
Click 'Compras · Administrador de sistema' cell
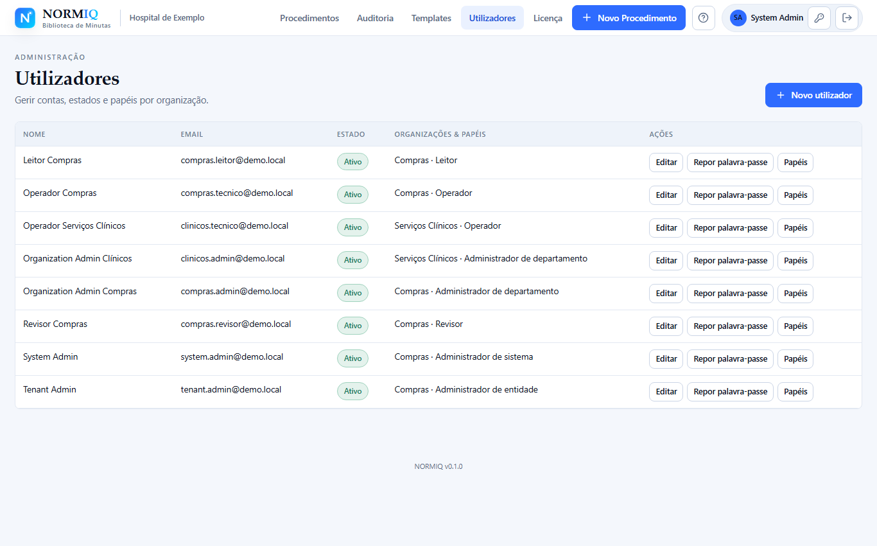[464, 357]
